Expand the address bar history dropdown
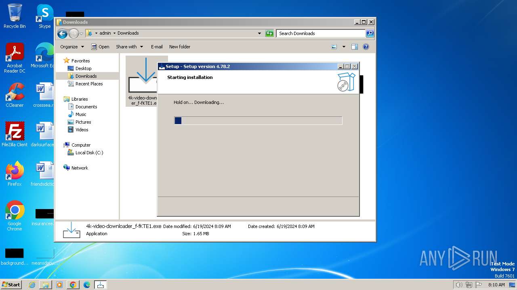This screenshot has width=517, height=290. coord(259,33)
